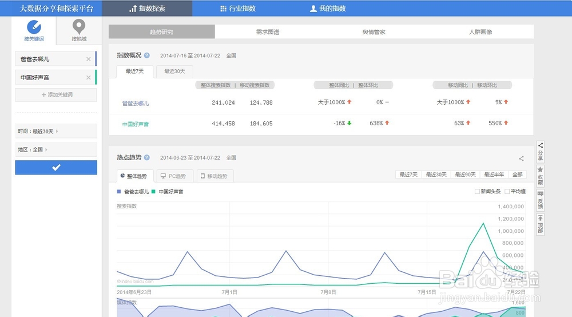The width and height of the screenshot is (572, 317).
Task: Click the value 414,458
Action: (223, 124)
